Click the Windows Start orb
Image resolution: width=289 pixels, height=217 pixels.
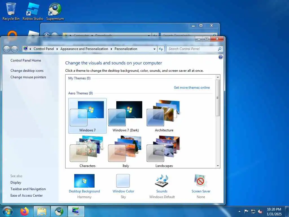8,211
